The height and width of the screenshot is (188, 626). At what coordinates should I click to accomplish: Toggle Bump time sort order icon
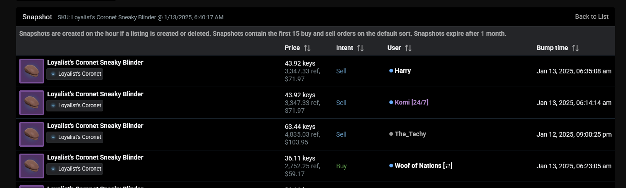576,48
